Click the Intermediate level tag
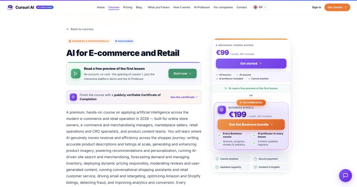Viewport: 357px width, 187px height. 124,41
